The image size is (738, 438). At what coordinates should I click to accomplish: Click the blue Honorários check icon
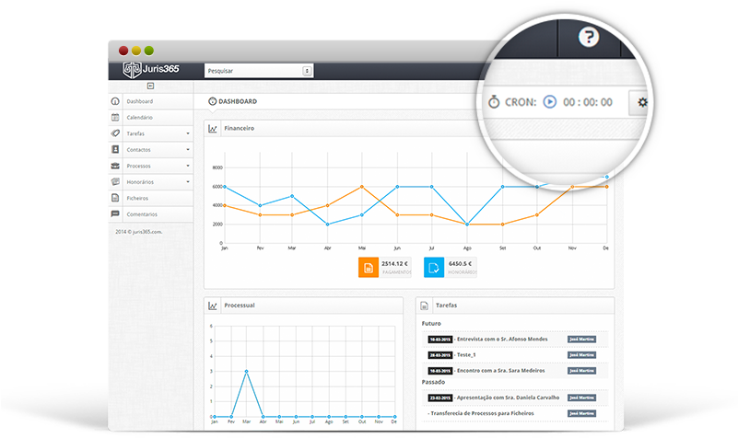click(434, 268)
